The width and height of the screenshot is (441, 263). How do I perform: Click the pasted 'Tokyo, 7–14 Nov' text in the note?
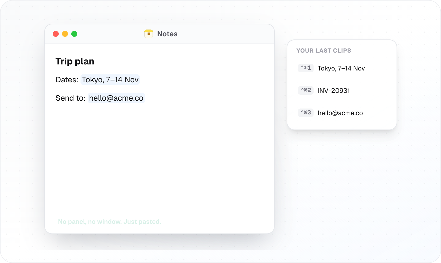110,80
